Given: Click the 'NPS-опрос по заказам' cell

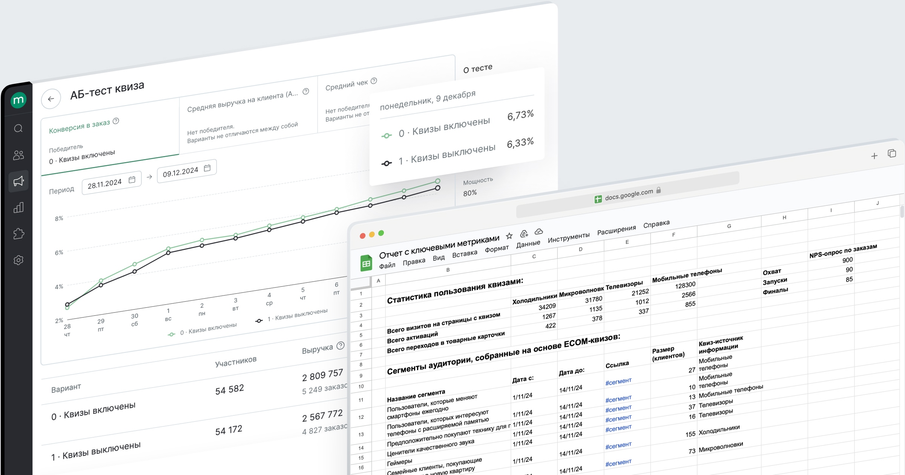Looking at the screenshot, I should [x=843, y=251].
